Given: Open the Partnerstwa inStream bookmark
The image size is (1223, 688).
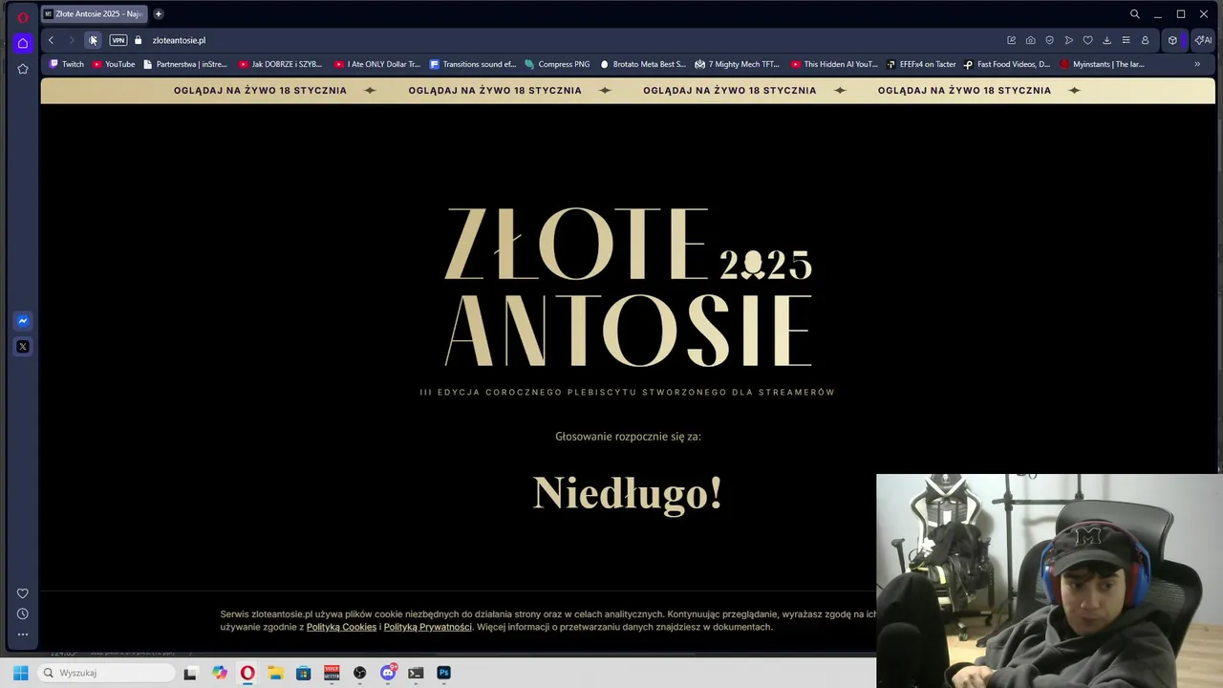Looking at the screenshot, I should pyautogui.click(x=185, y=64).
